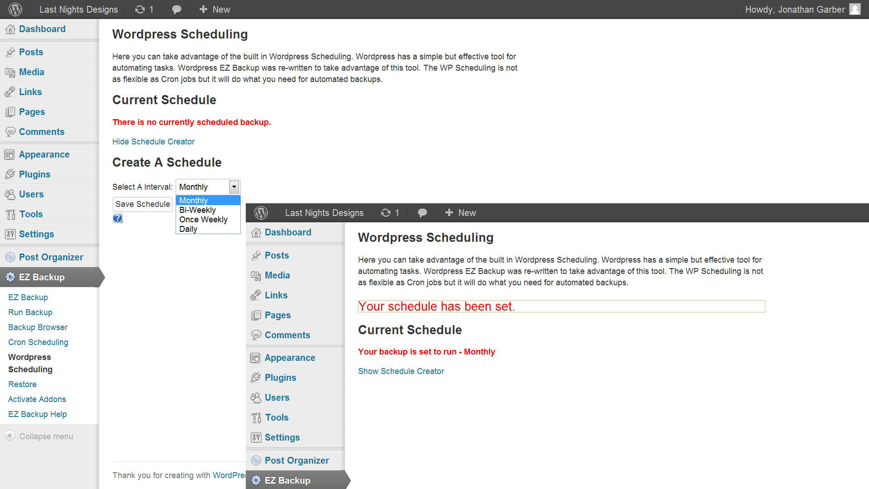Click the Media icon in left sidebar

click(10, 72)
